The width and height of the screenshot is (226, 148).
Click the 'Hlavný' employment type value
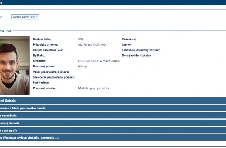pos(83,66)
